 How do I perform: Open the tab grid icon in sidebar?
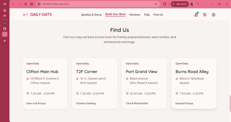coord(5,10)
